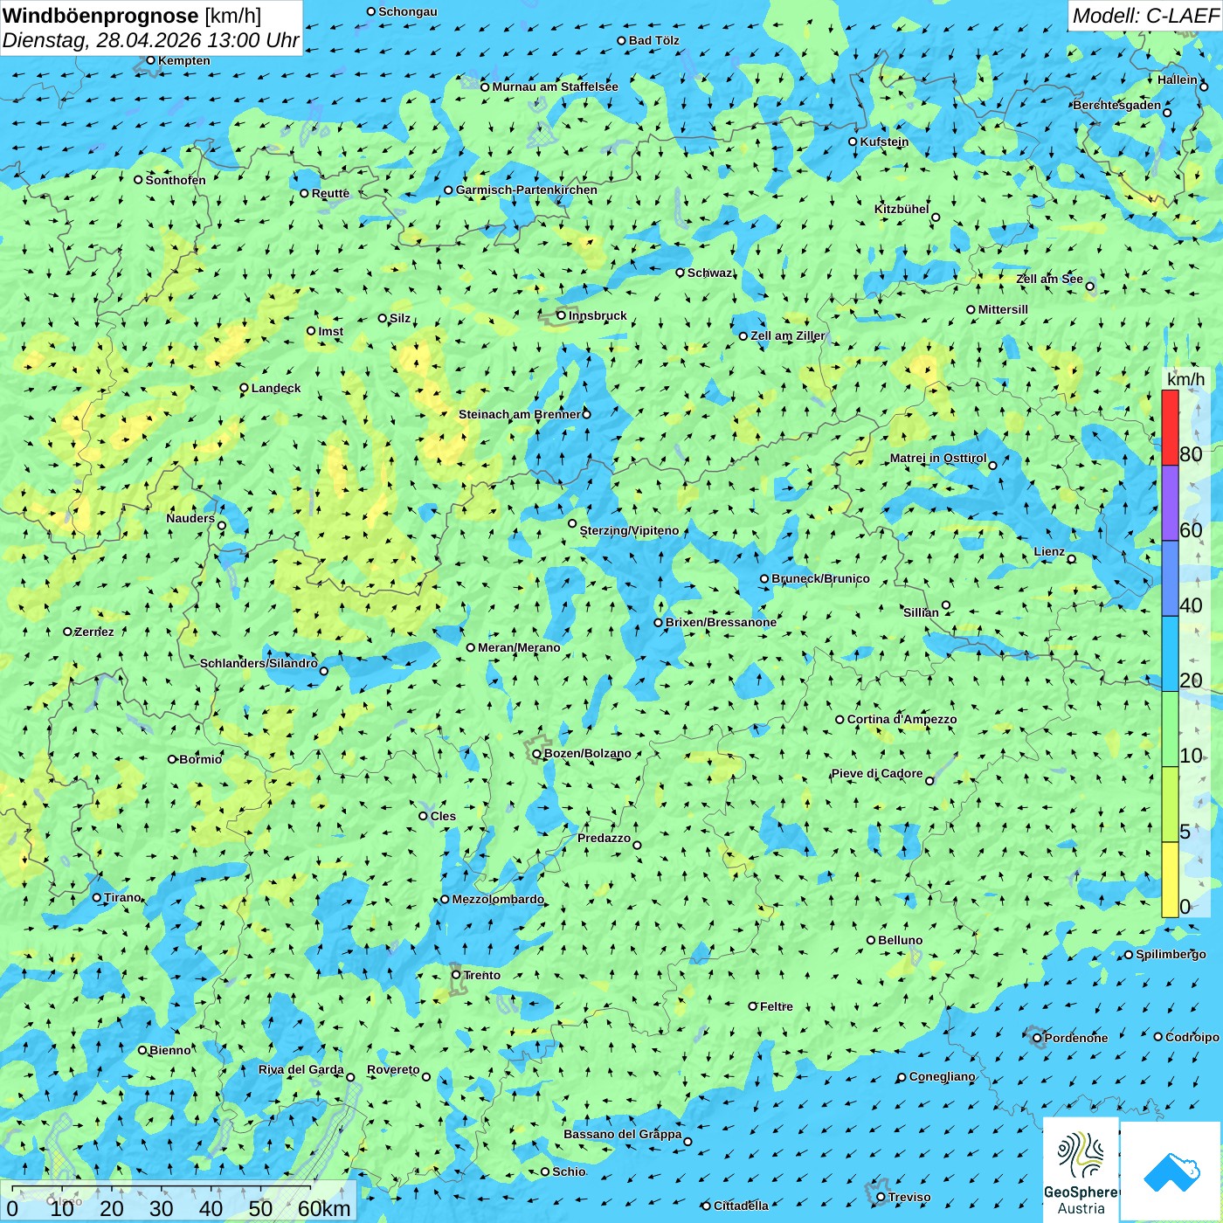
Task: Click the Pordenone city marker
Action: point(1037,1038)
